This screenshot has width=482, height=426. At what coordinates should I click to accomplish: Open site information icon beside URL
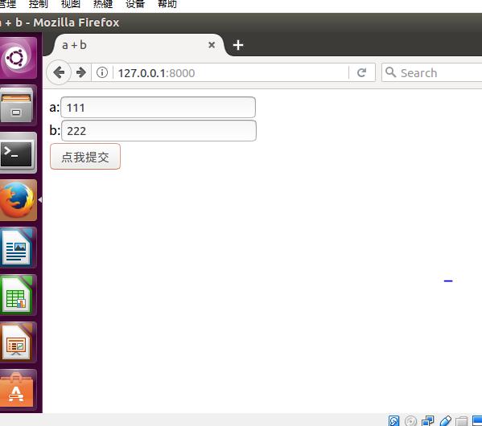[x=102, y=73]
